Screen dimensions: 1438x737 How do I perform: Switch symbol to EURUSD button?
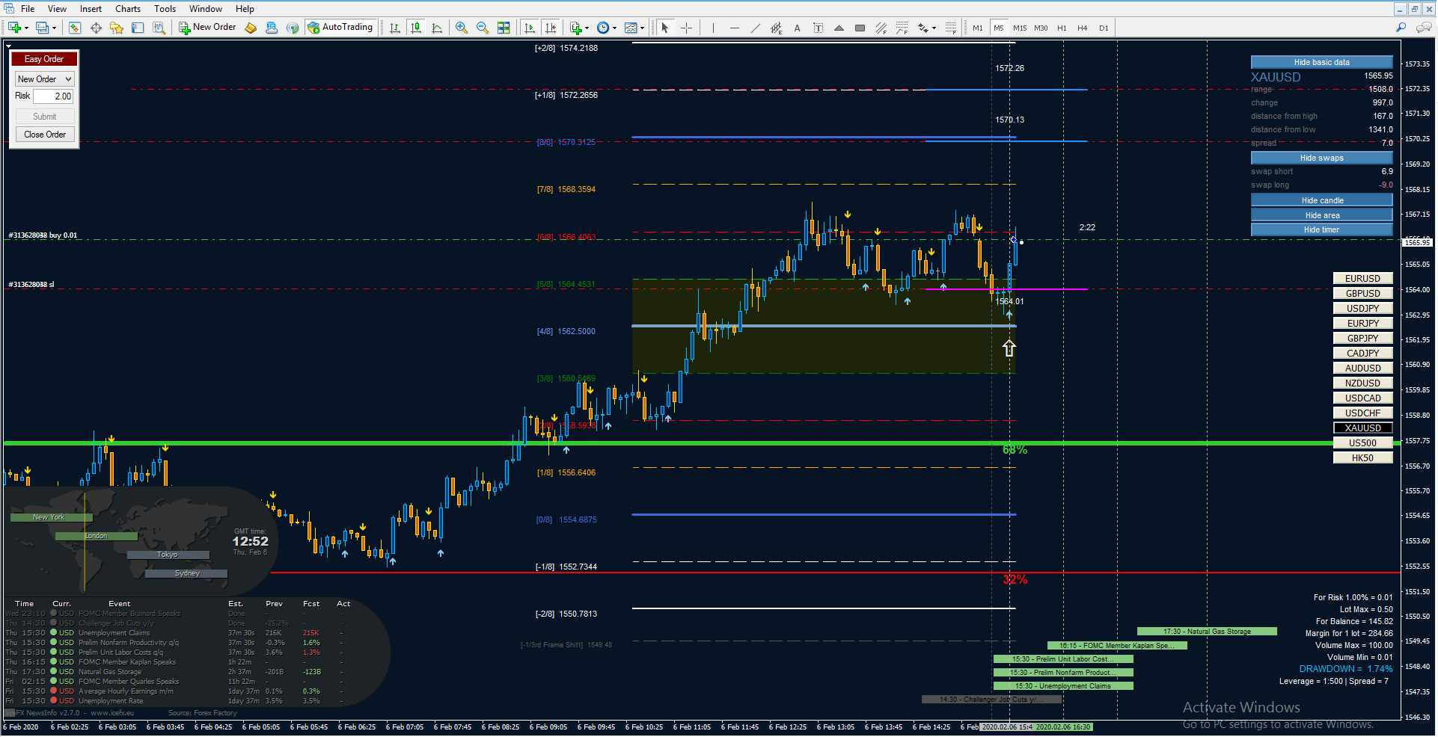(x=1362, y=278)
